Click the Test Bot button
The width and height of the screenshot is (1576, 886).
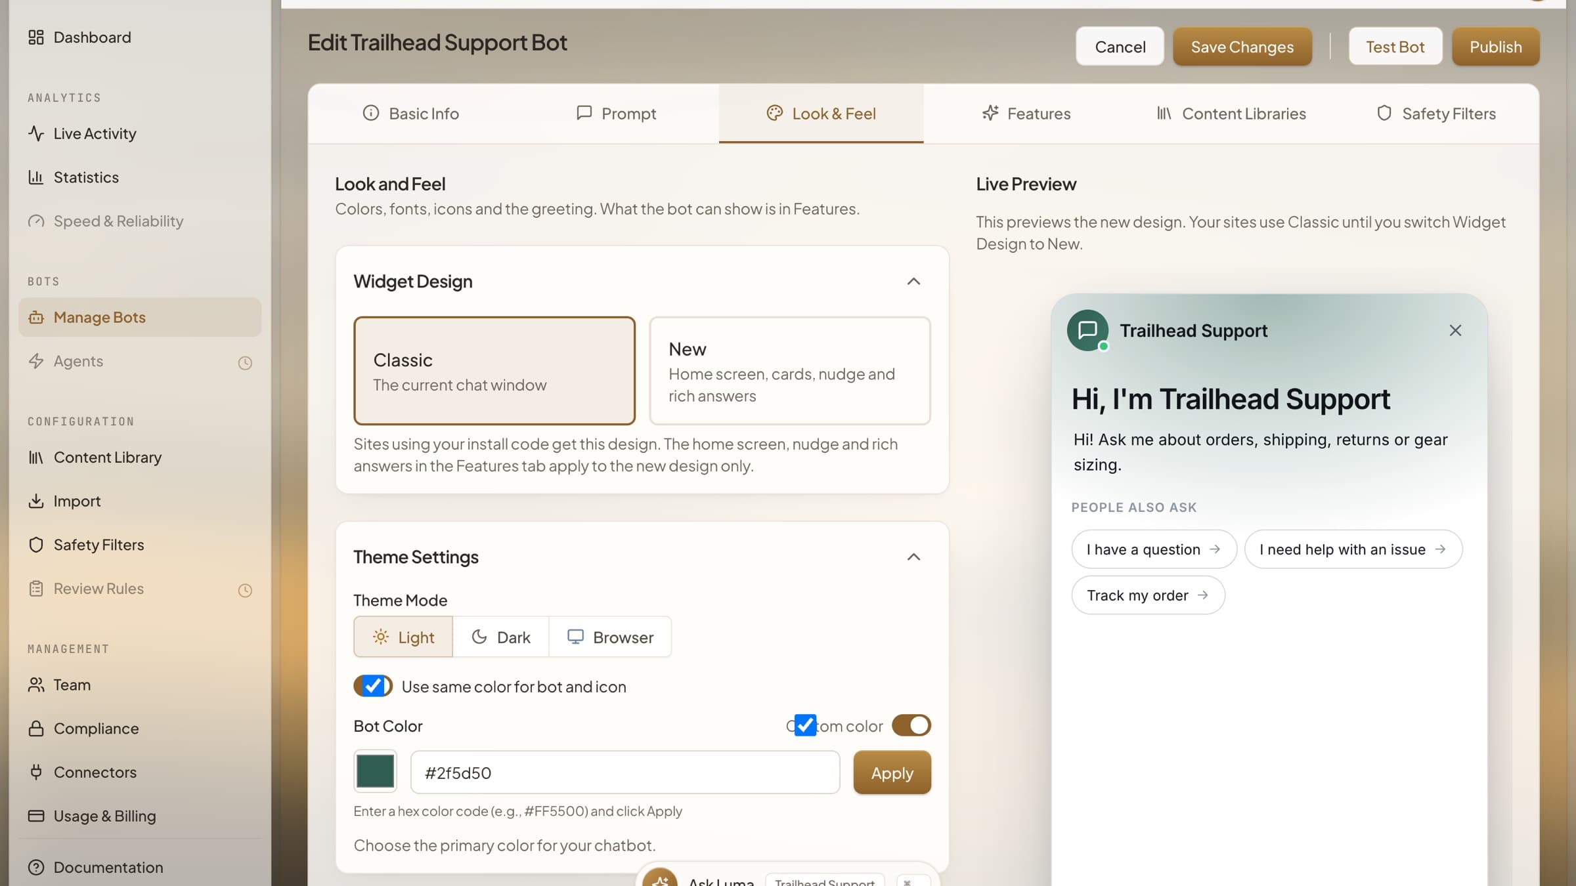pyautogui.click(x=1395, y=47)
